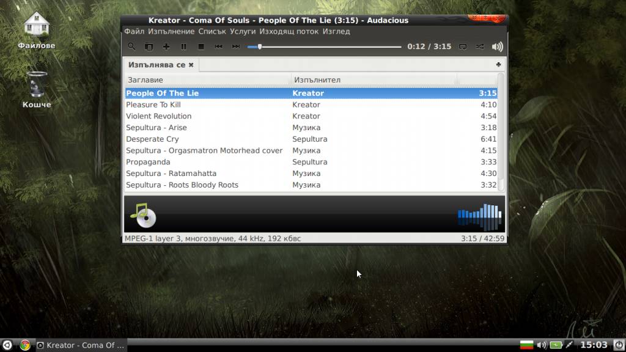Click the add files plus icon
This screenshot has width=626, height=352.
coord(166,46)
